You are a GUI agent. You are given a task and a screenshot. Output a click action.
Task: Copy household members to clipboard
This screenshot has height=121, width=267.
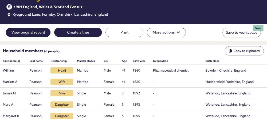[244, 51]
